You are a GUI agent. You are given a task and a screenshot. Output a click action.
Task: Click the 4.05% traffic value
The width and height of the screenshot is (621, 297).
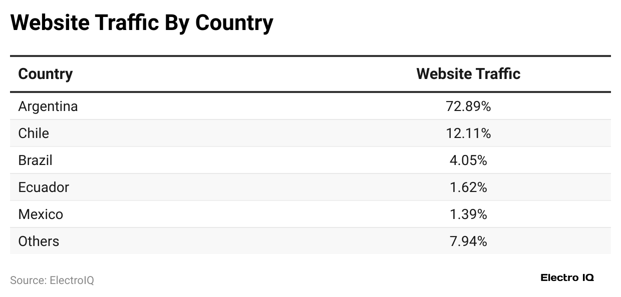pyautogui.click(x=468, y=160)
